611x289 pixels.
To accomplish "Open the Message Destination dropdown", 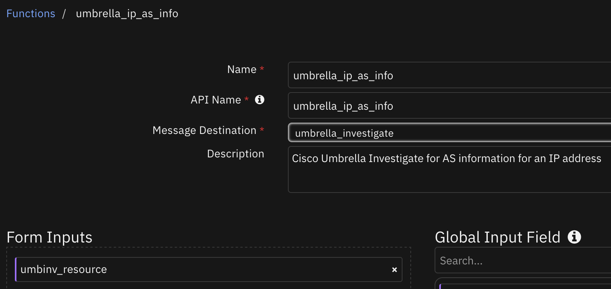I will (x=449, y=133).
